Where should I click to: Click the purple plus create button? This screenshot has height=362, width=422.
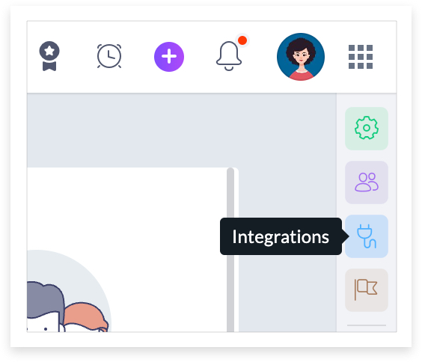tap(169, 57)
